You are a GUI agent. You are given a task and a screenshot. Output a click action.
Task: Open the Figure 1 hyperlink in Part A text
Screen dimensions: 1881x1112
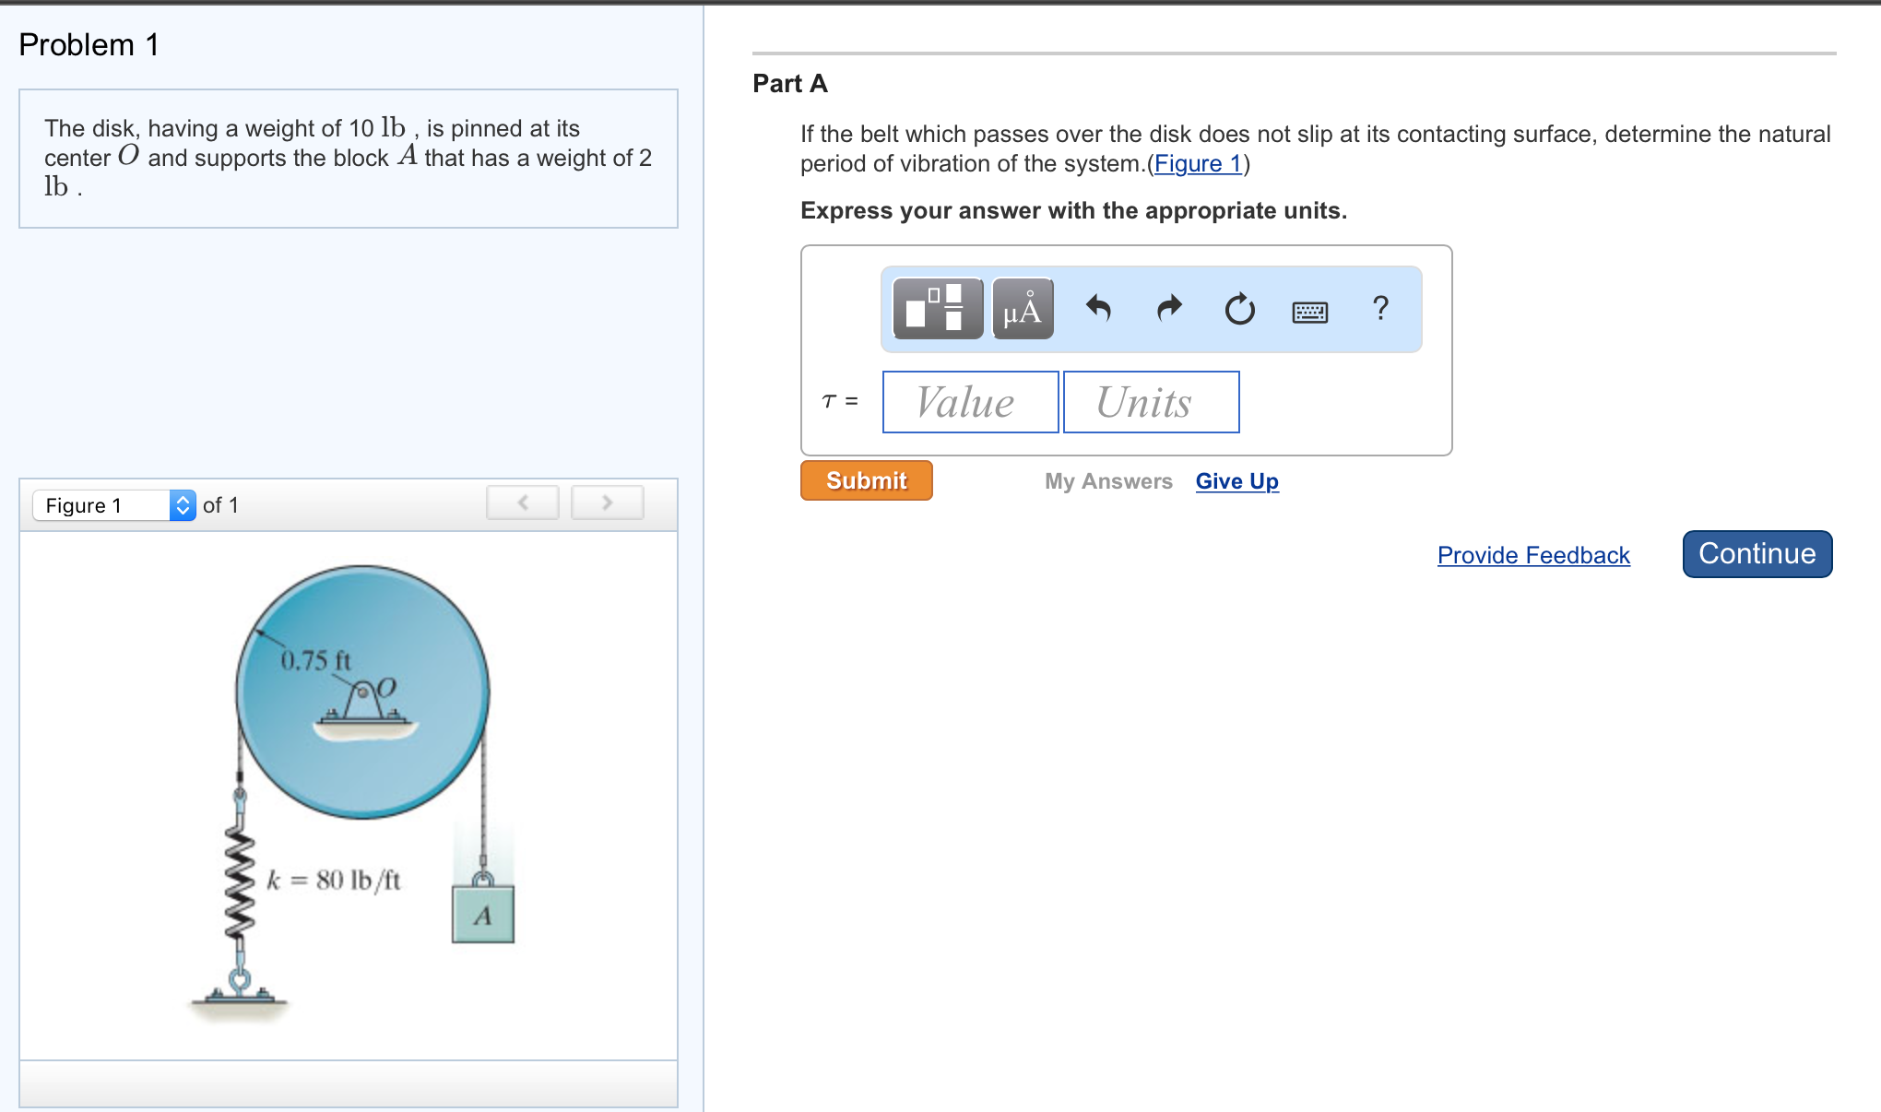1196,163
